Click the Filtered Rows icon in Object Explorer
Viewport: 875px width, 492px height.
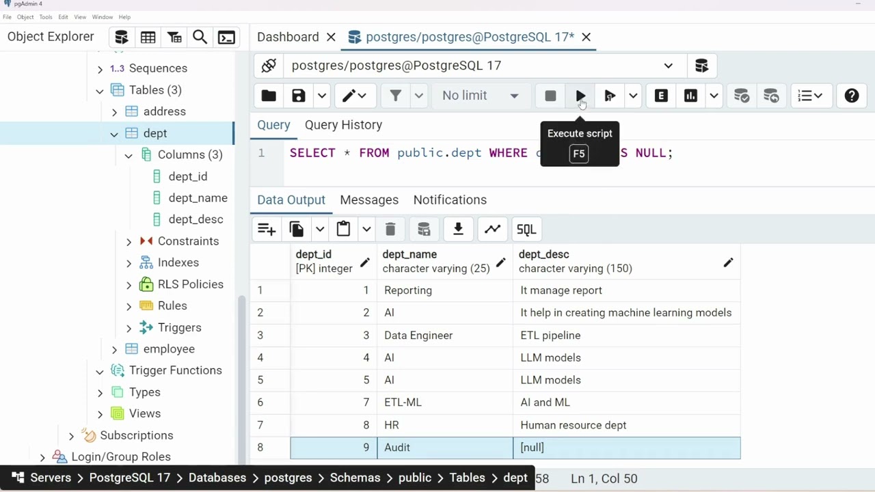[174, 38]
